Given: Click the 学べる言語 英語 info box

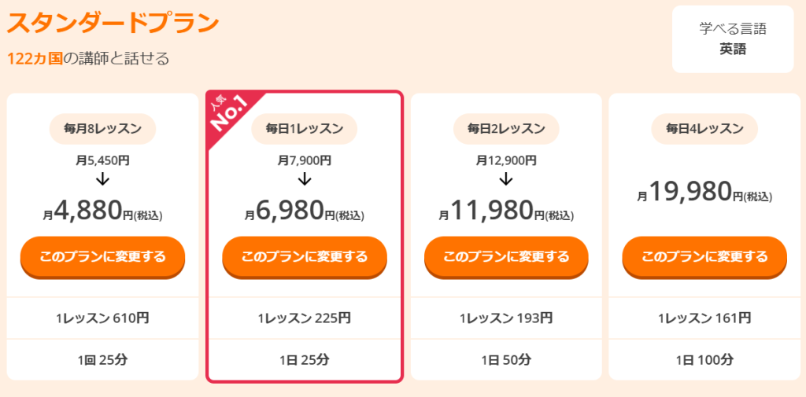Looking at the screenshot, I should 732,39.
